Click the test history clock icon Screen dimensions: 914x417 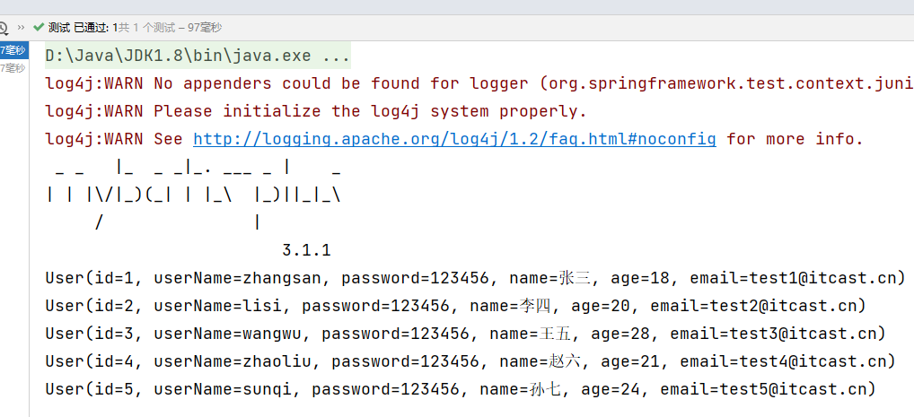tap(4, 27)
